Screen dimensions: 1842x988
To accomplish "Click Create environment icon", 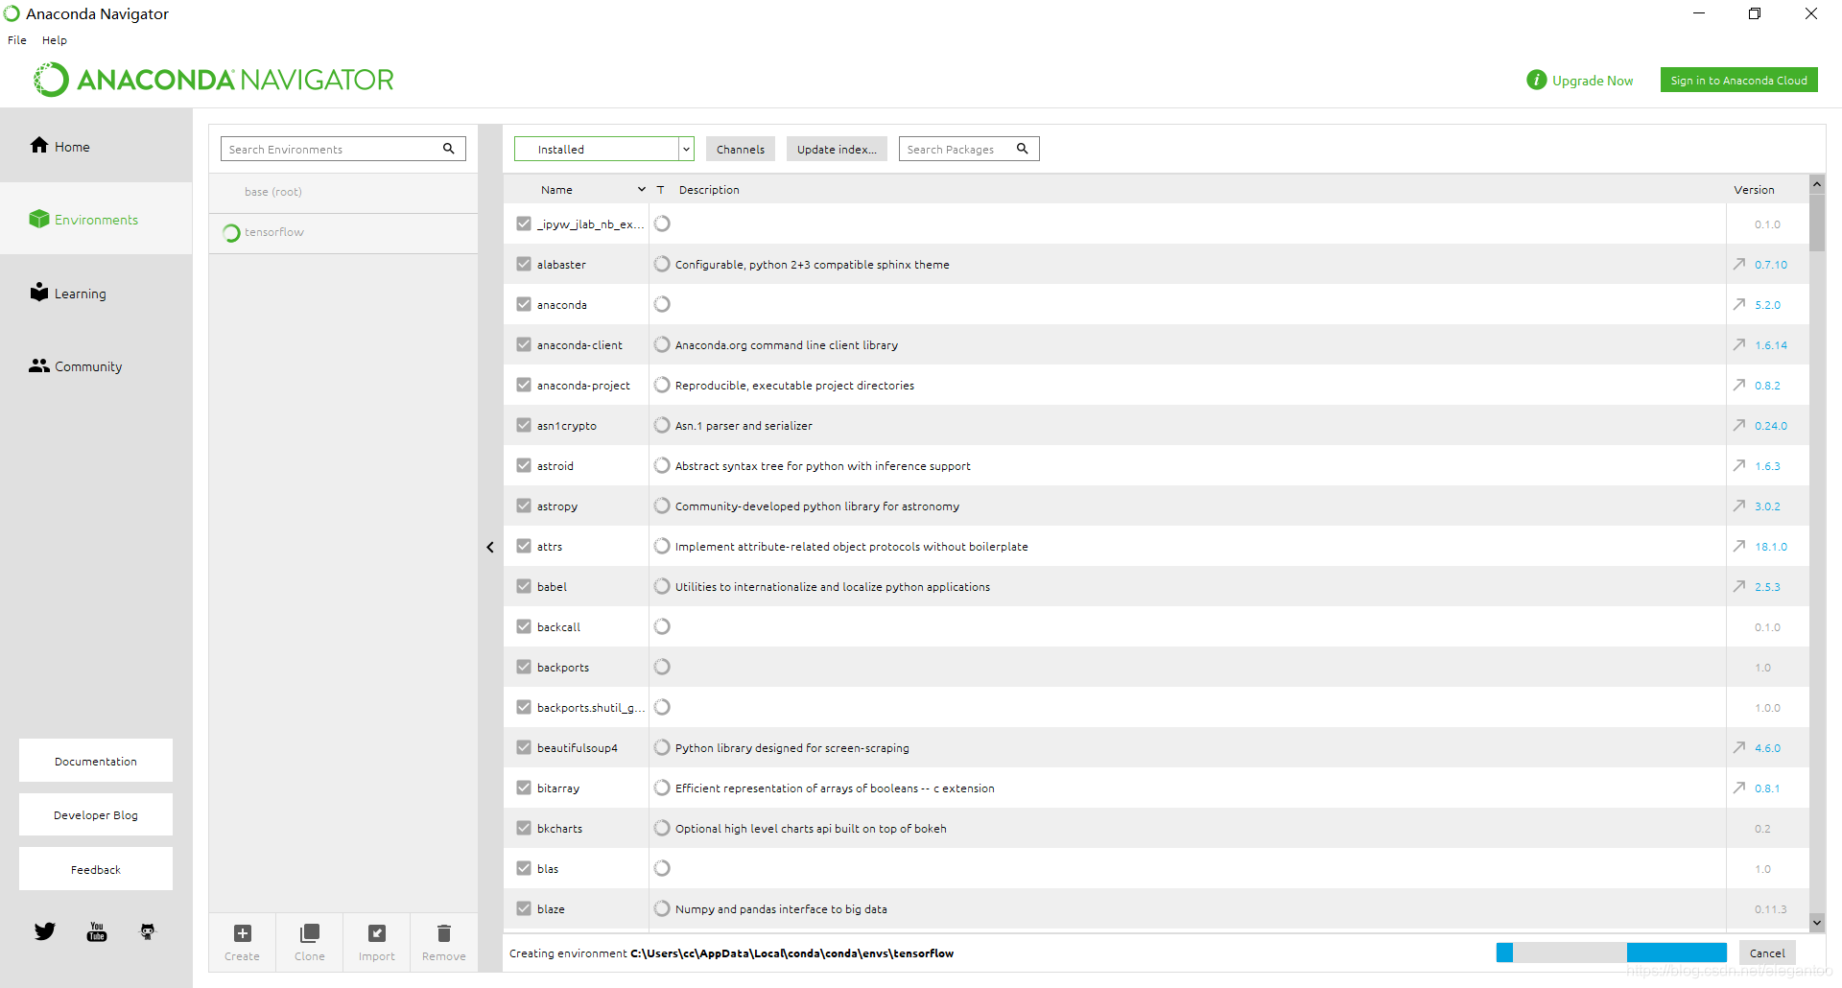I will [243, 933].
